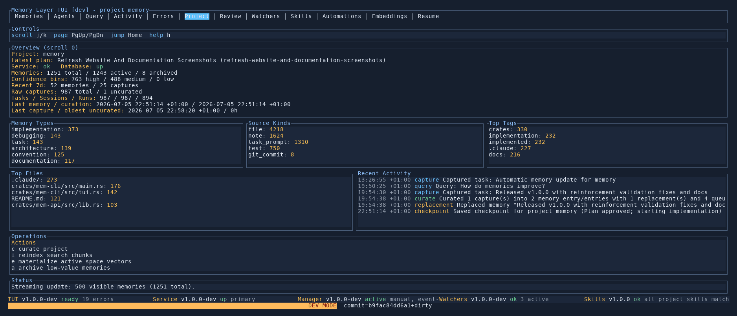Select the 13:26:55 capture activity entry

(487, 180)
